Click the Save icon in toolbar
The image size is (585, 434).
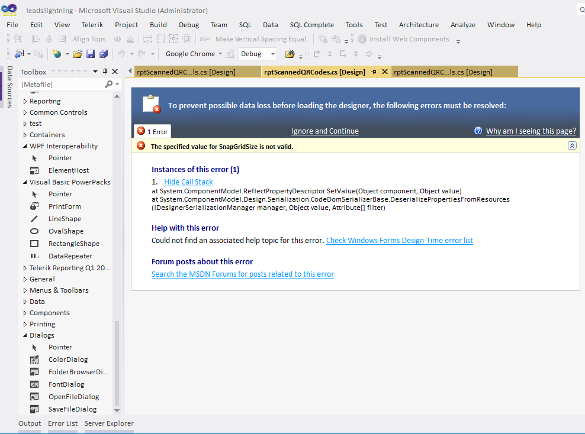click(x=90, y=54)
